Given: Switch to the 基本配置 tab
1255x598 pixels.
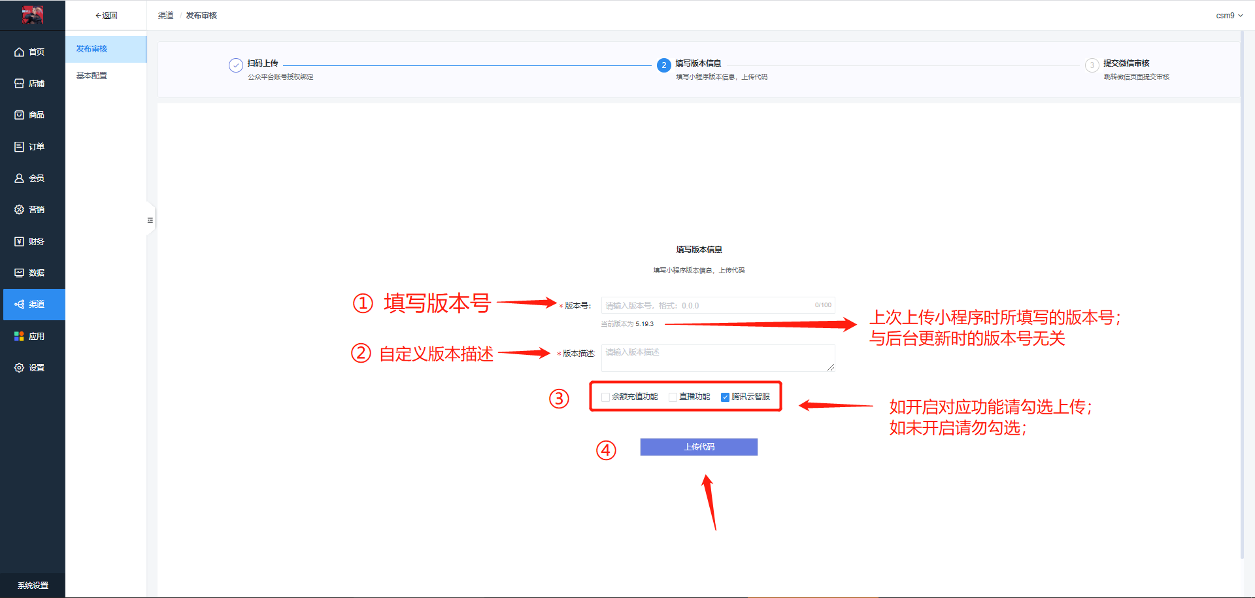Looking at the screenshot, I should (91, 75).
